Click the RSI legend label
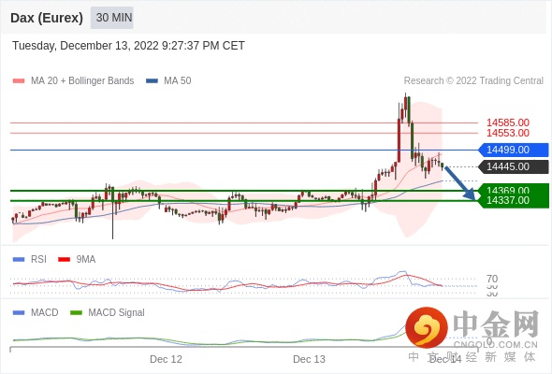The image size is (552, 374). pyautogui.click(x=38, y=260)
